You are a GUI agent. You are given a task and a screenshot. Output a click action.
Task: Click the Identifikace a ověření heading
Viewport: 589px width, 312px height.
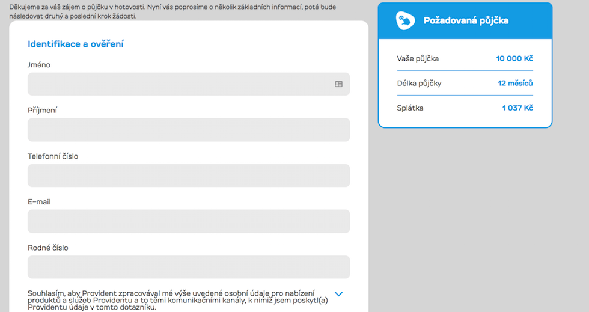pyautogui.click(x=76, y=44)
